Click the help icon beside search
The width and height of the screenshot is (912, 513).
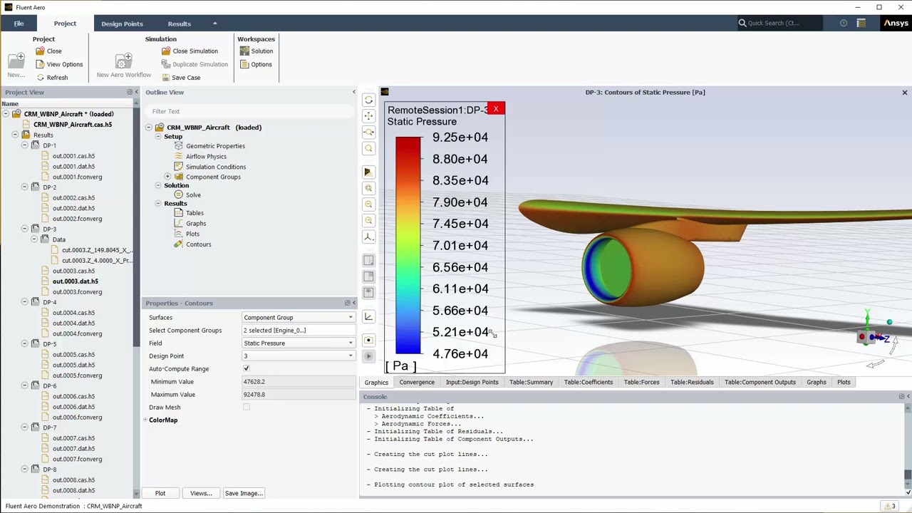pyautogui.click(x=844, y=23)
